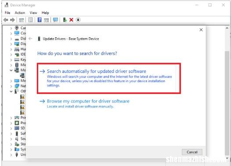The width and height of the screenshot is (231, 166).
Task: Select the Computer monitor icon in tree
Action: 17,33
